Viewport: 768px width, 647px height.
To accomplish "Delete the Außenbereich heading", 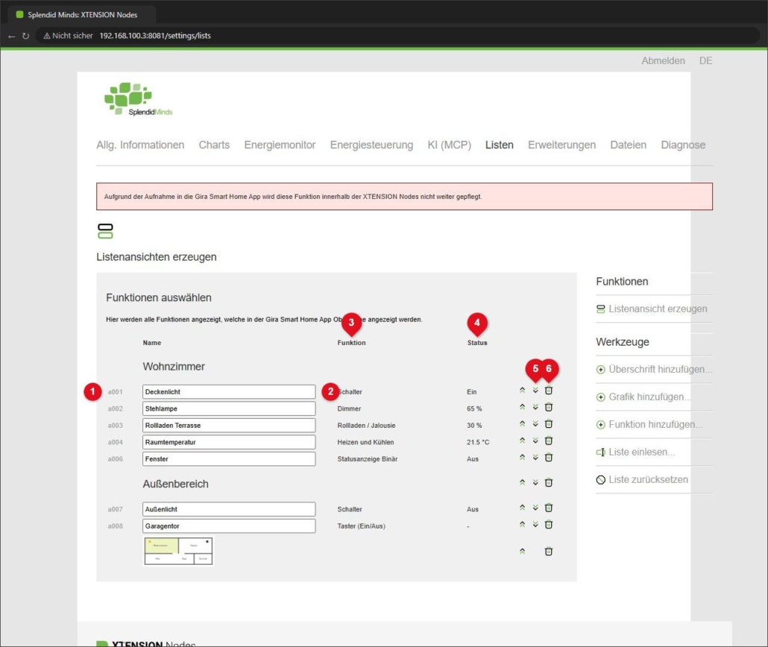I will coord(549,482).
